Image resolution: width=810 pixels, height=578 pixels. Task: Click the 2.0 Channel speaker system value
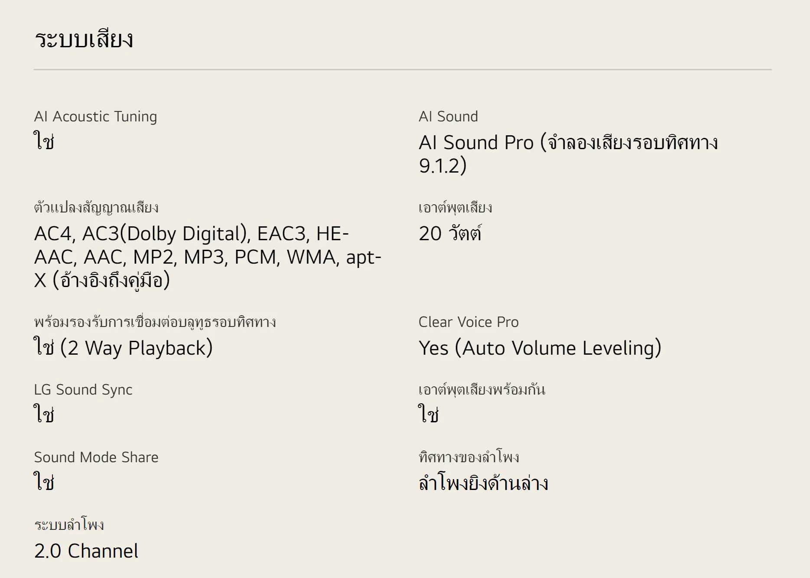[x=86, y=551]
